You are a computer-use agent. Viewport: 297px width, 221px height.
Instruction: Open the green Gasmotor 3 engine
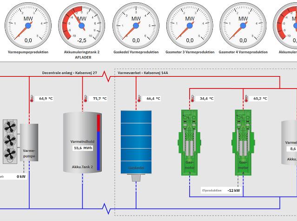click(x=190, y=143)
